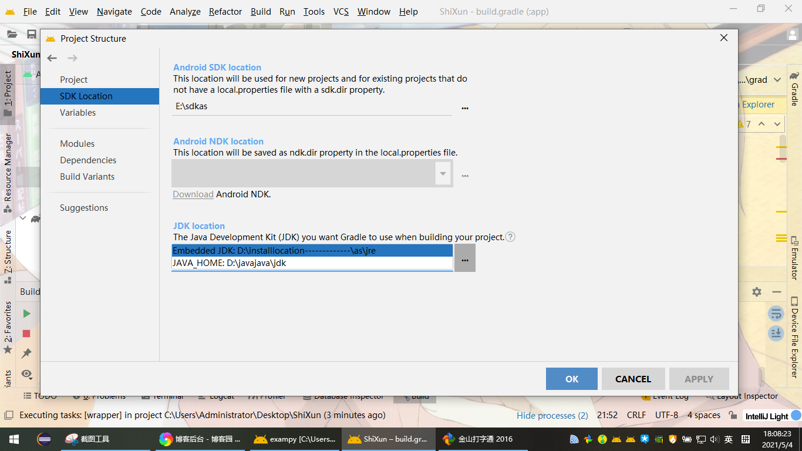802x451 pixels.
Task: Switch to the exampy taskbar window
Action: coord(294,439)
